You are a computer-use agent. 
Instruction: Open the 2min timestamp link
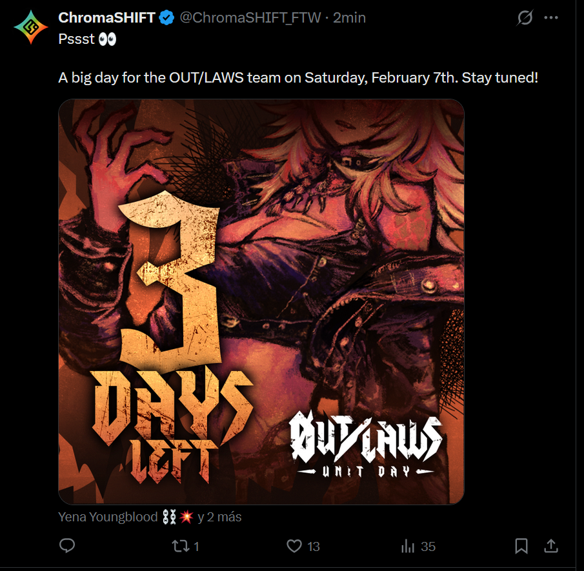[349, 17]
